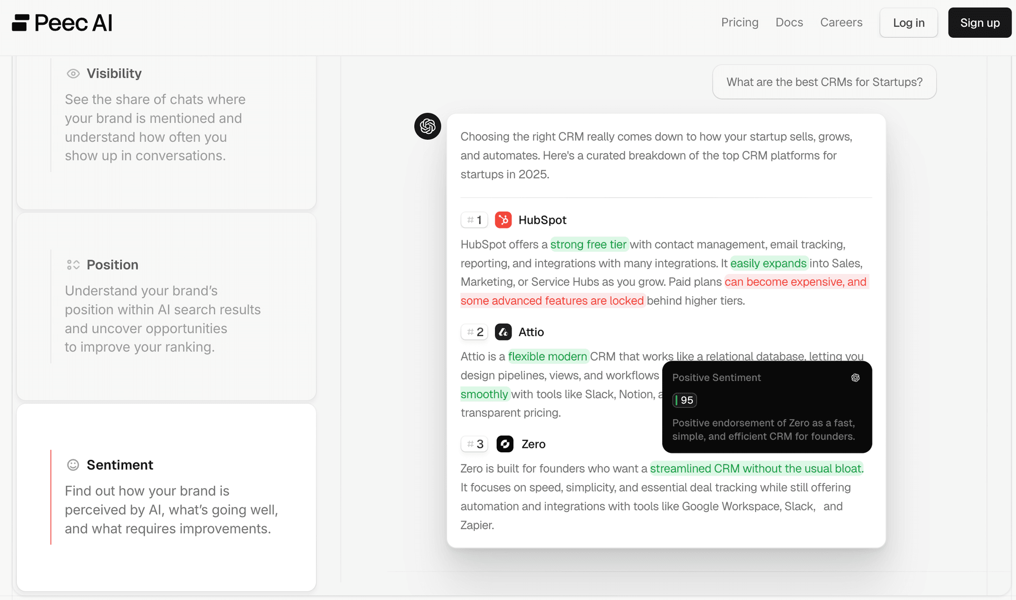Click the Position ranking icon
This screenshot has height=600, width=1016.
(73, 265)
